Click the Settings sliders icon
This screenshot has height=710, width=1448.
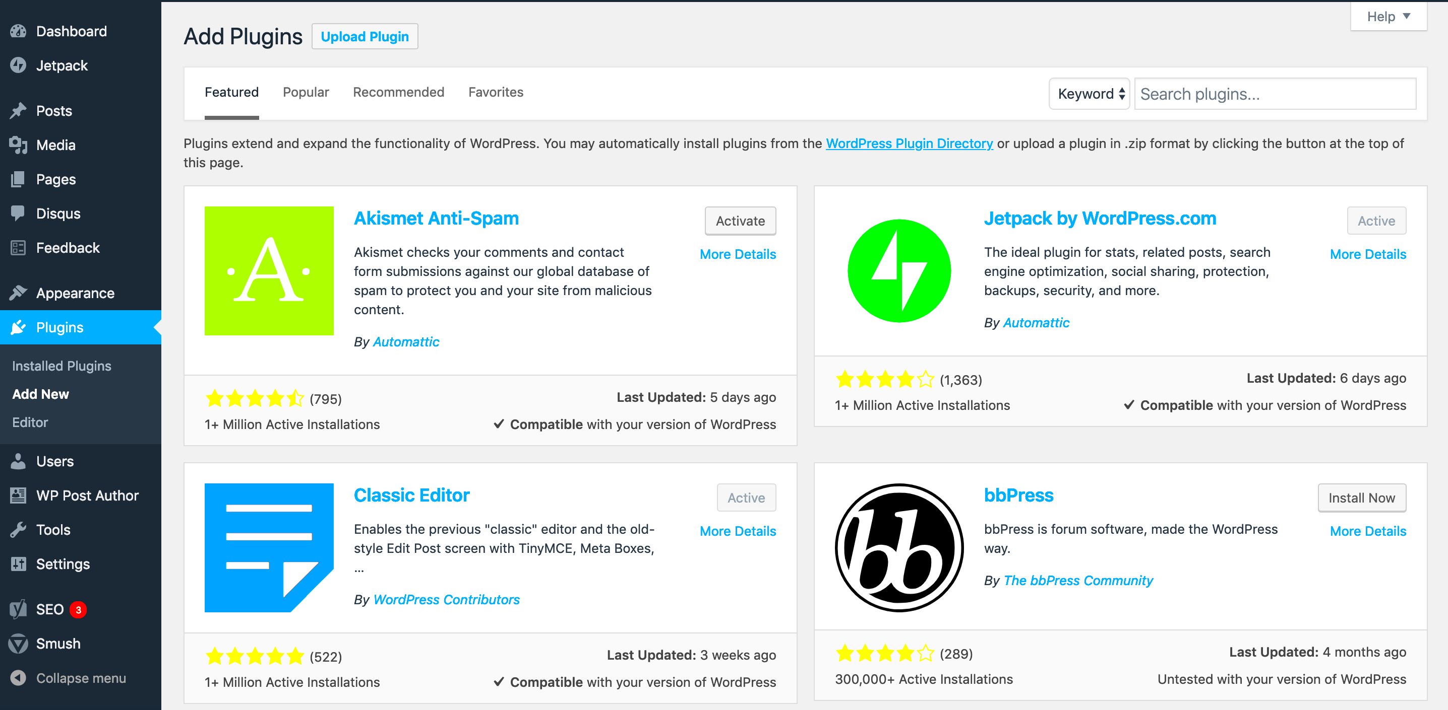(x=18, y=564)
